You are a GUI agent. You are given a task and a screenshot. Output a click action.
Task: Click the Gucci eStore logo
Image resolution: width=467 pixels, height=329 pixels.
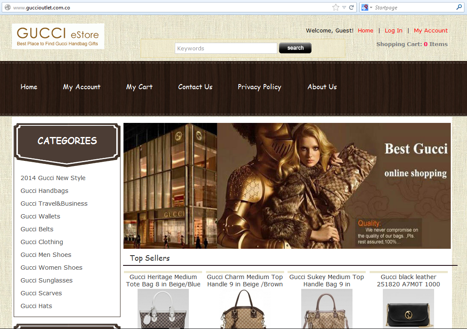coord(58,36)
